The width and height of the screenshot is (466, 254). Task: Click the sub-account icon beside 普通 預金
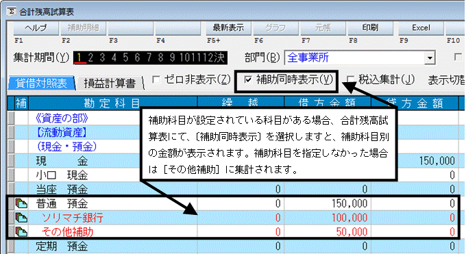21,203
